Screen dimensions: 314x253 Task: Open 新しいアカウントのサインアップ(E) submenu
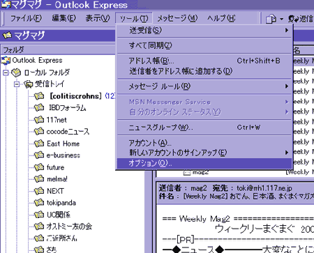204,153
